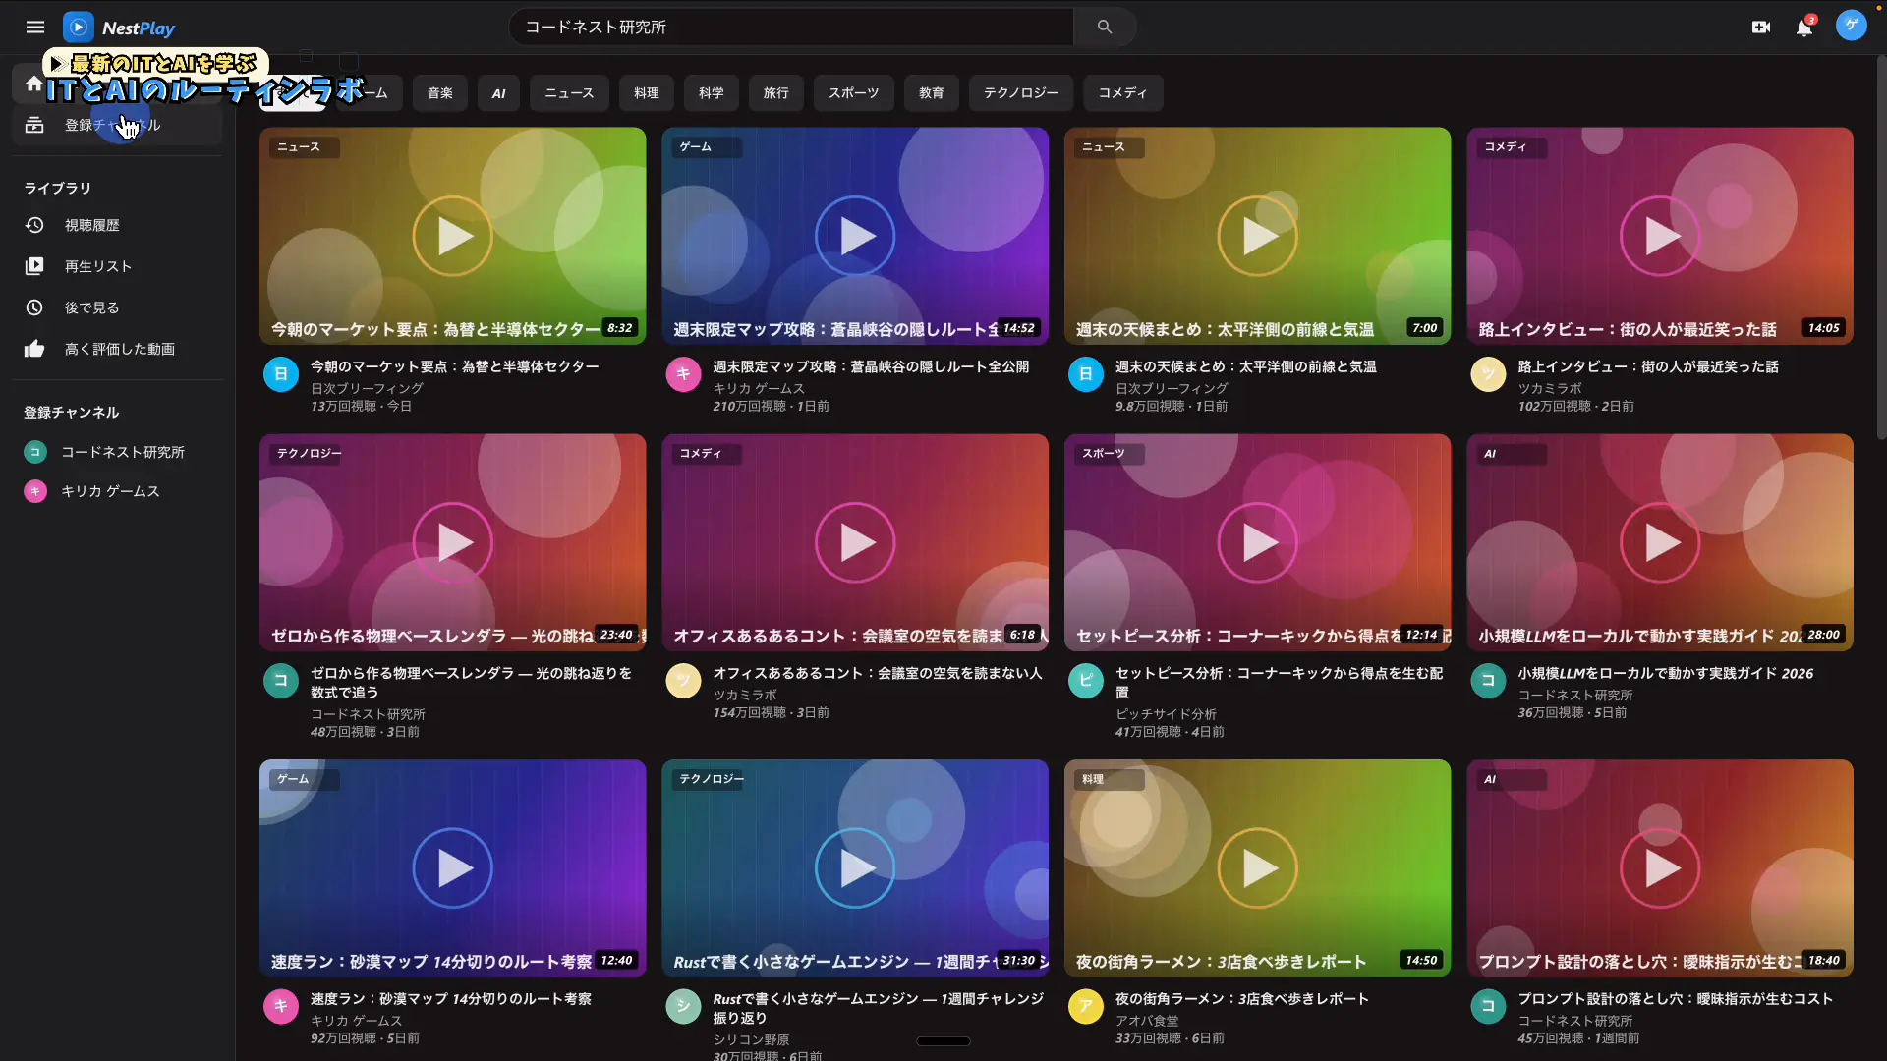Open the video upload camera icon
The height and width of the screenshot is (1061, 1887).
point(1760,28)
